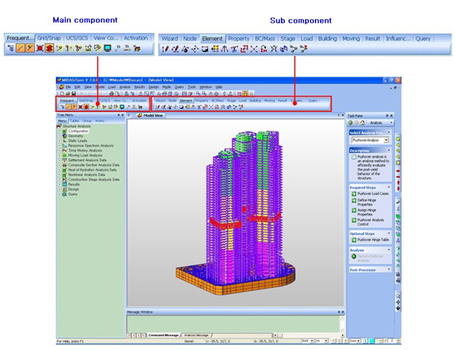The height and width of the screenshot is (350, 455).
Task: Select the Tables tab in Tree Menu
Action: (x=74, y=121)
